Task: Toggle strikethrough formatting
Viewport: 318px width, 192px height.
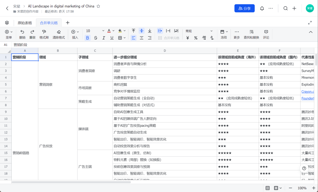Action: tap(95, 38)
